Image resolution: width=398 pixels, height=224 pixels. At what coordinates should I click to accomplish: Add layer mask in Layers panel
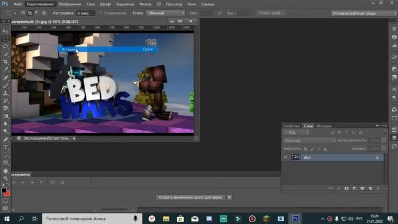(346, 189)
